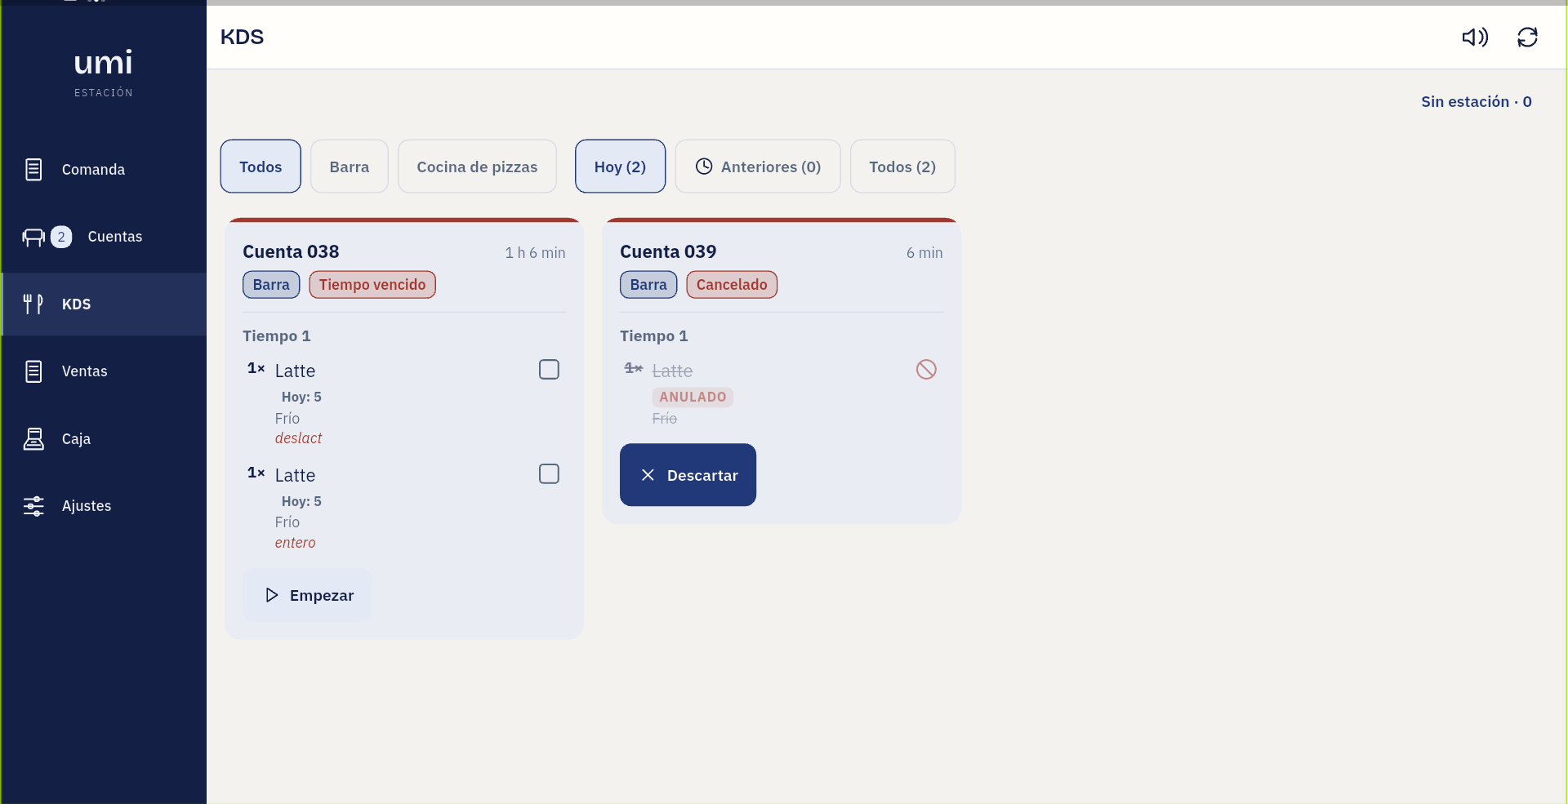Click the cancelled icon on Cuenta 039 Latte

[x=926, y=370]
